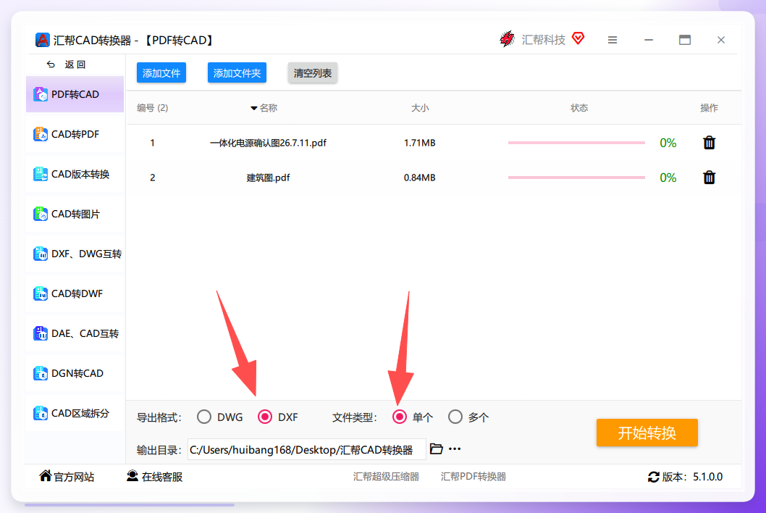
Task: Choose 多个 file type radio
Action: coord(455,417)
